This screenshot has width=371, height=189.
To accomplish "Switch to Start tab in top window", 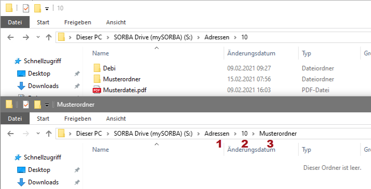I will point(43,22).
